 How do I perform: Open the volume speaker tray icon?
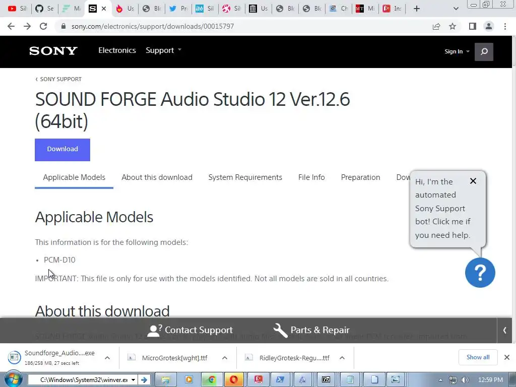tap(465, 380)
